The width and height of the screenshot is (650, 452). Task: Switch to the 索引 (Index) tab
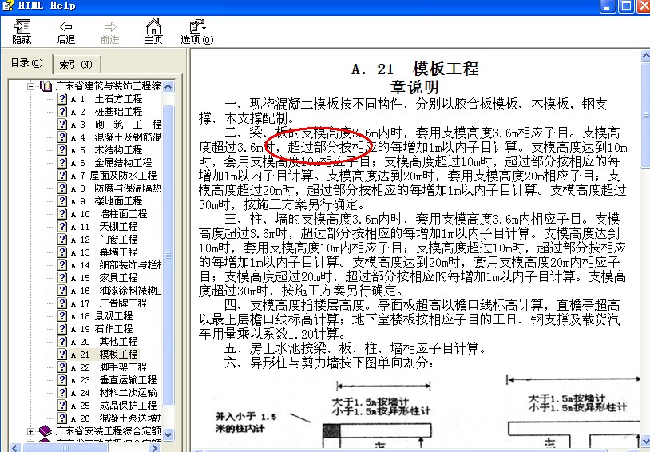[x=76, y=64]
